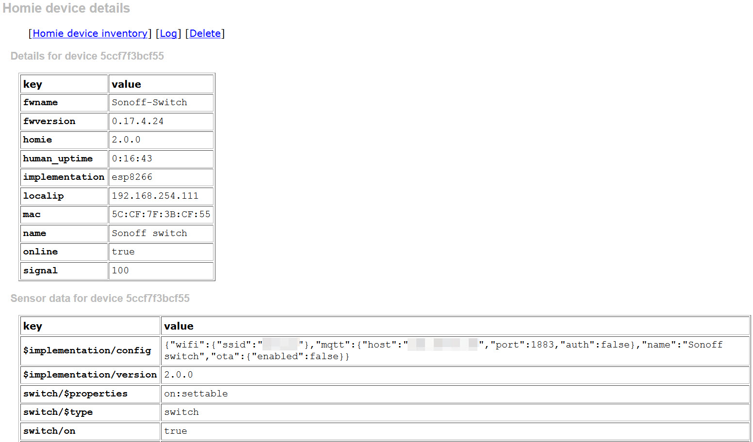
Task: Click the online key cell
Action: click(64, 252)
